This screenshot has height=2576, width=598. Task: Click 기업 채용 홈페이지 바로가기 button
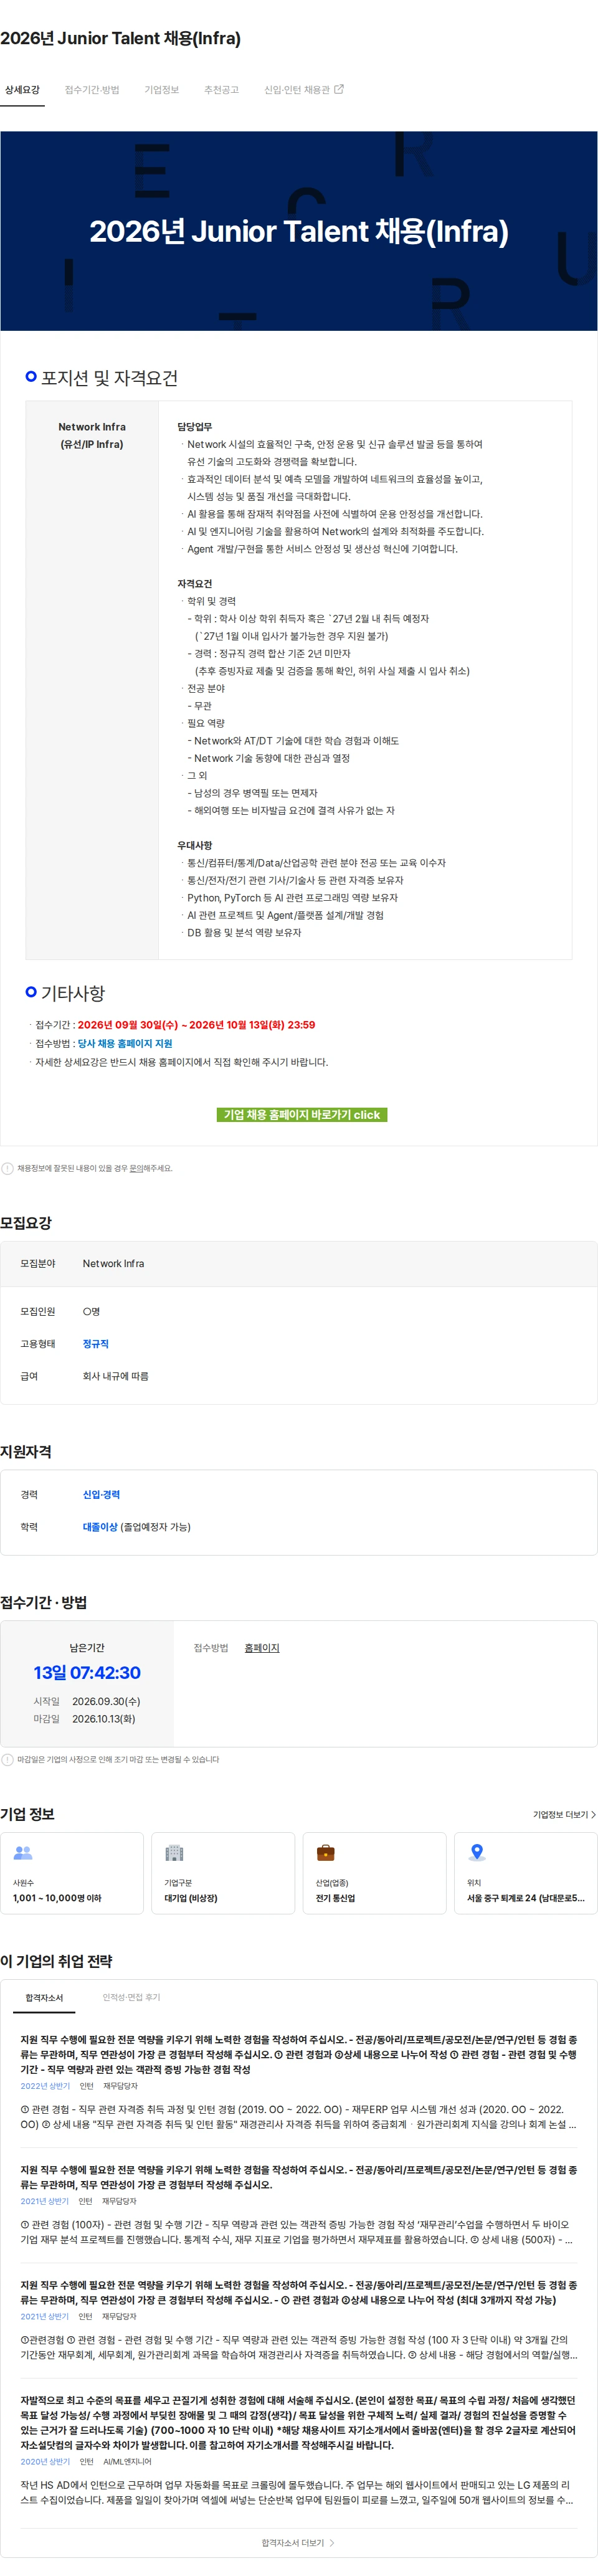(x=302, y=1114)
